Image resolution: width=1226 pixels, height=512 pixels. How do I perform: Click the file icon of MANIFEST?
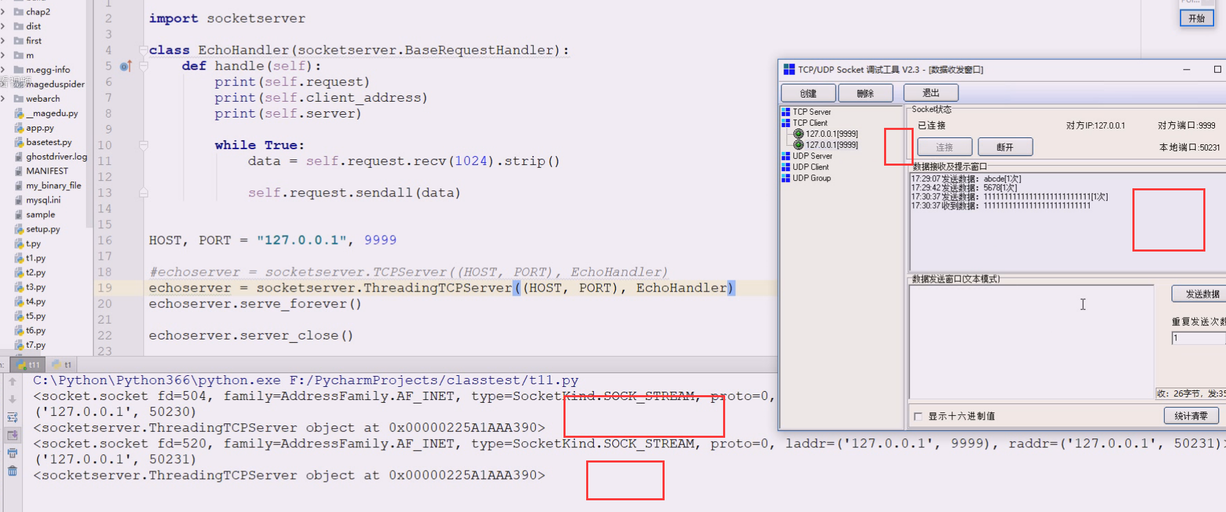(x=19, y=171)
